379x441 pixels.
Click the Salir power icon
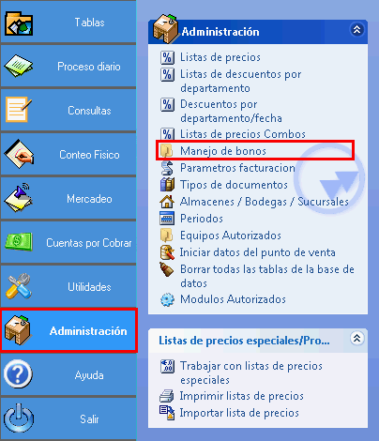point(18,418)
